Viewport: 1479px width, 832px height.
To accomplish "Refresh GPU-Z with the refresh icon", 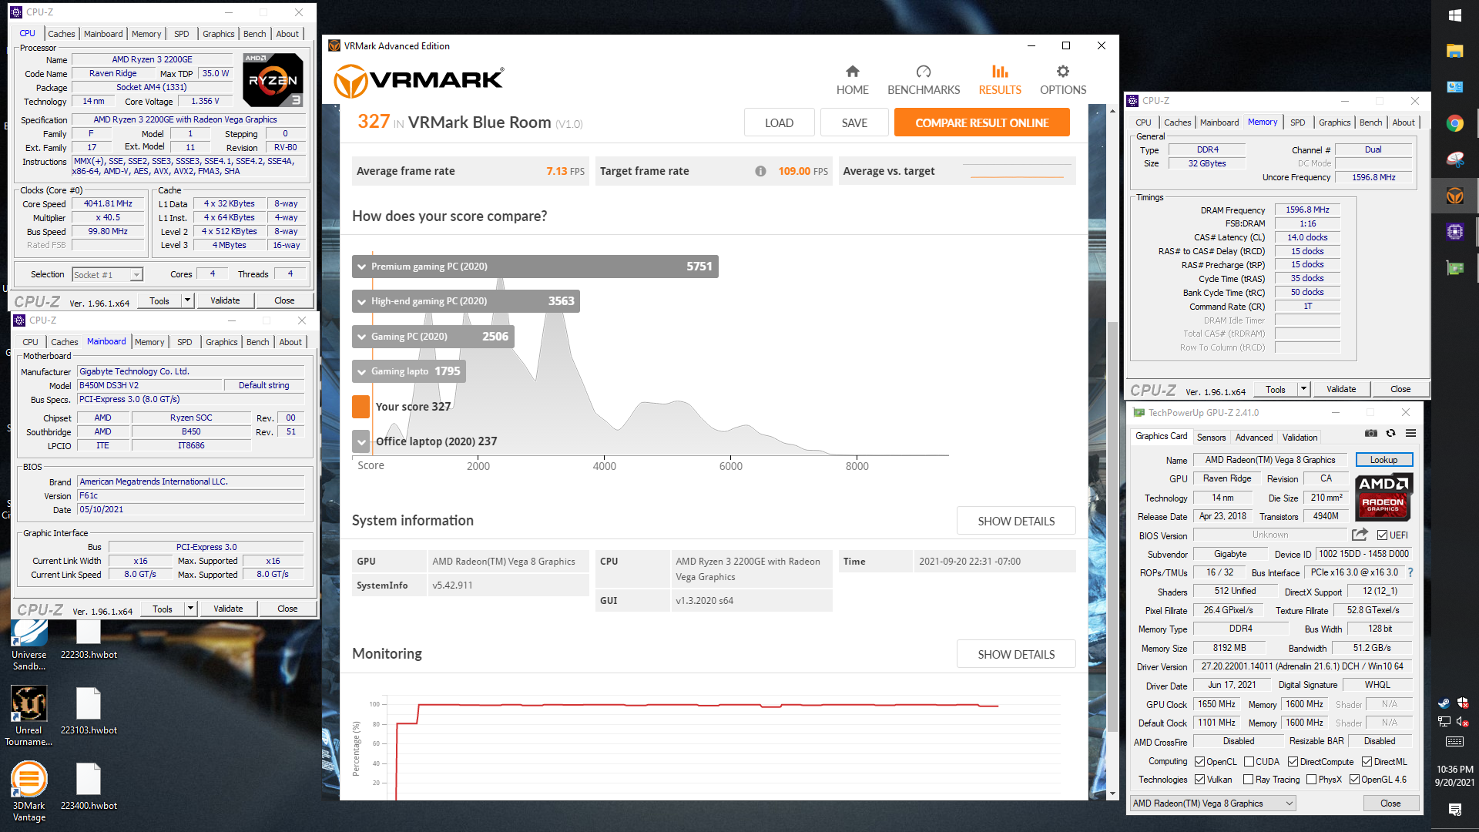I will point(1390,433).
